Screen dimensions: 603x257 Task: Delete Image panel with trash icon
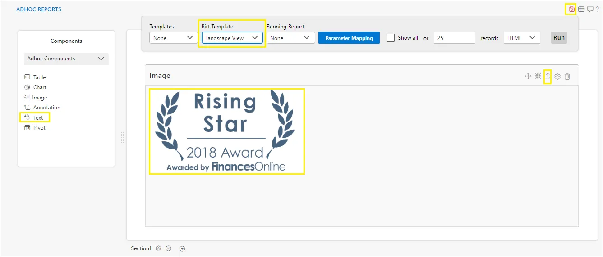pos(567,77)
